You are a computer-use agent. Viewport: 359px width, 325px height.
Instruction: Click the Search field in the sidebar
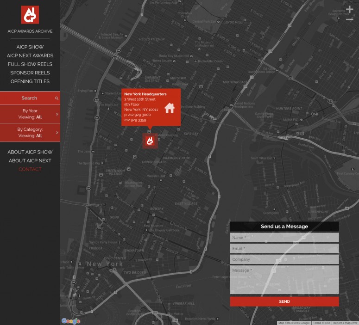click(30, 98)
